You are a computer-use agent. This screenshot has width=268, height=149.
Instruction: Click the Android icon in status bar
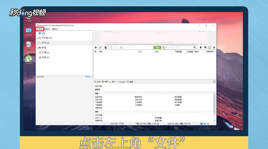208,124
